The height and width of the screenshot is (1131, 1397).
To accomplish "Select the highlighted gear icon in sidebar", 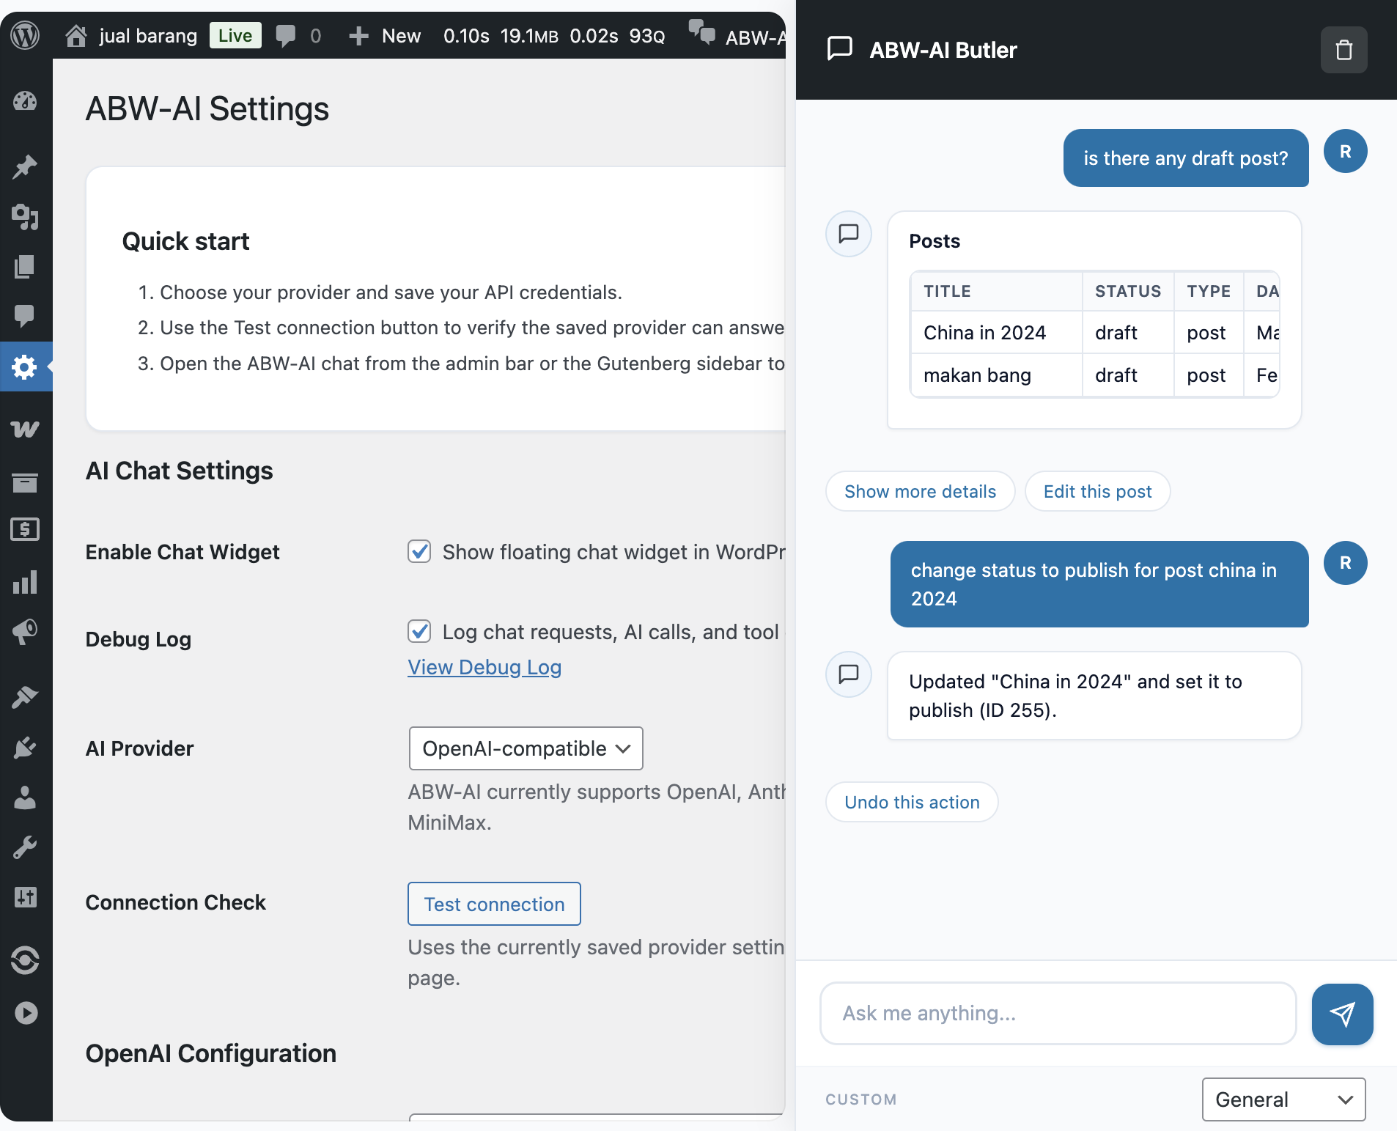I will pyautogui.click(x=26, y=366).
